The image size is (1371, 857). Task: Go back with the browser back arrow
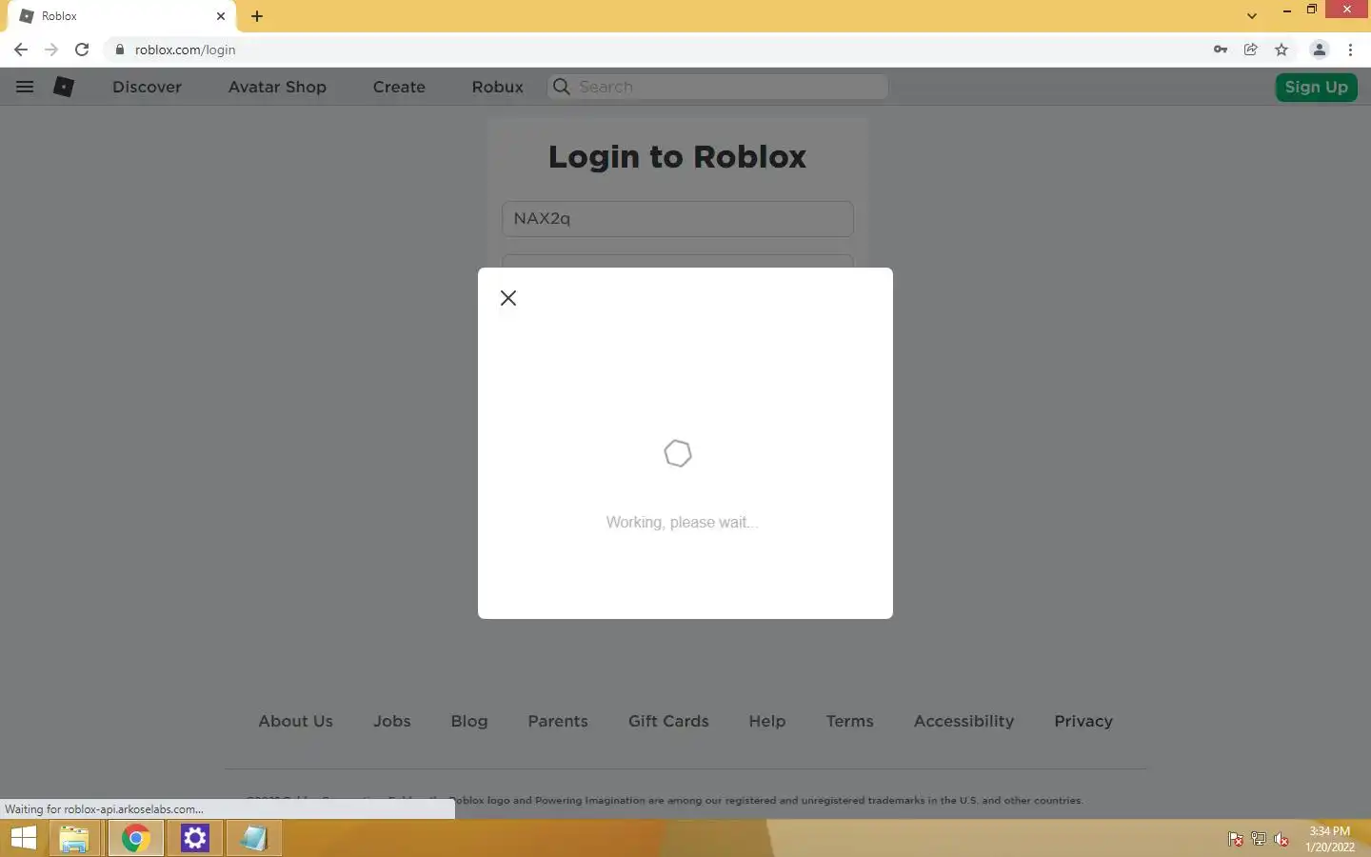[x=21, y=50]
